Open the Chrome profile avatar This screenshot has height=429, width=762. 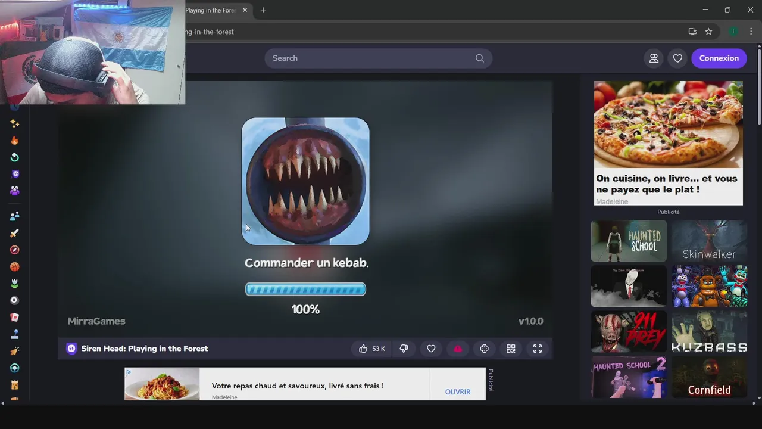pos(733,32)
